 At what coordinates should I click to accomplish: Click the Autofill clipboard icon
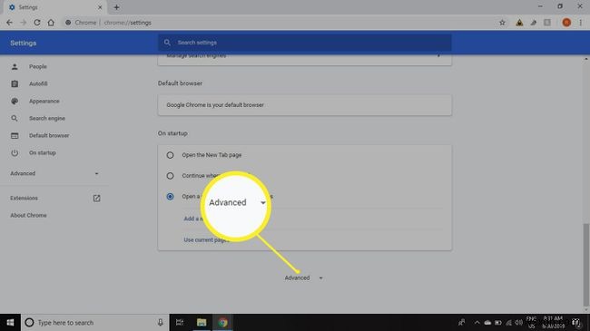point(15,83)
